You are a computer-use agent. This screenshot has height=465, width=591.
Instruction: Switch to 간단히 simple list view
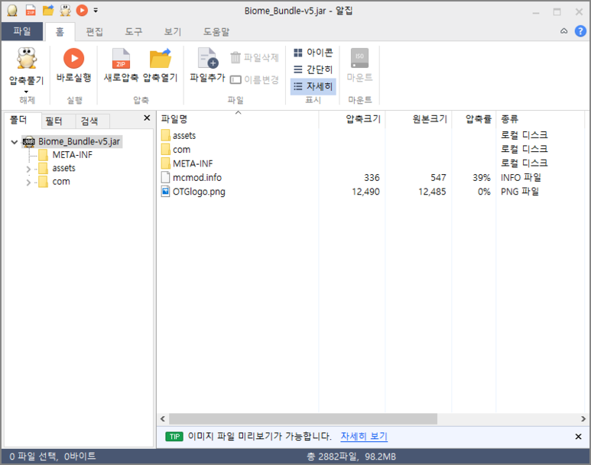[x=313, y=69]
